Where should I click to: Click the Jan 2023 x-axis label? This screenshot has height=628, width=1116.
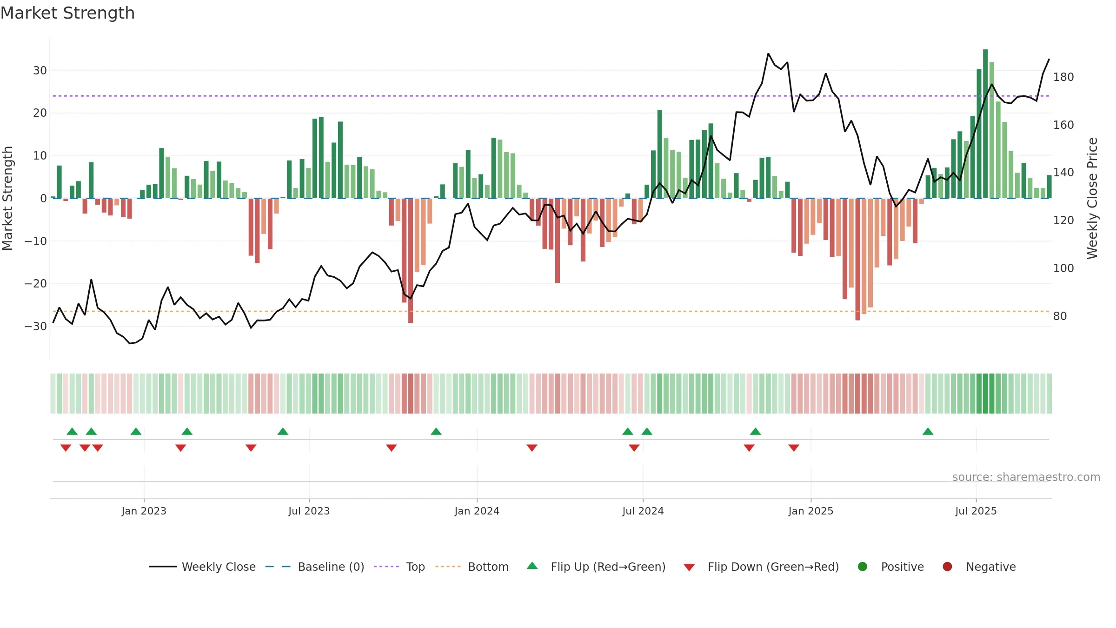point(144,511)
